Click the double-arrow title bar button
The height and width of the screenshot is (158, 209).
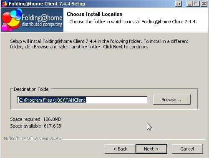(x=179, y=4)
